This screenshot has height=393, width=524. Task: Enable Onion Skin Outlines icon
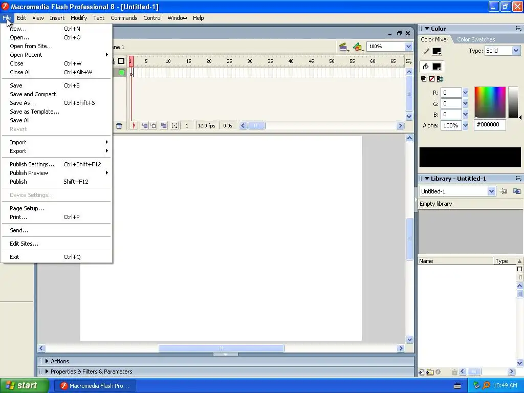pos(154,126)
